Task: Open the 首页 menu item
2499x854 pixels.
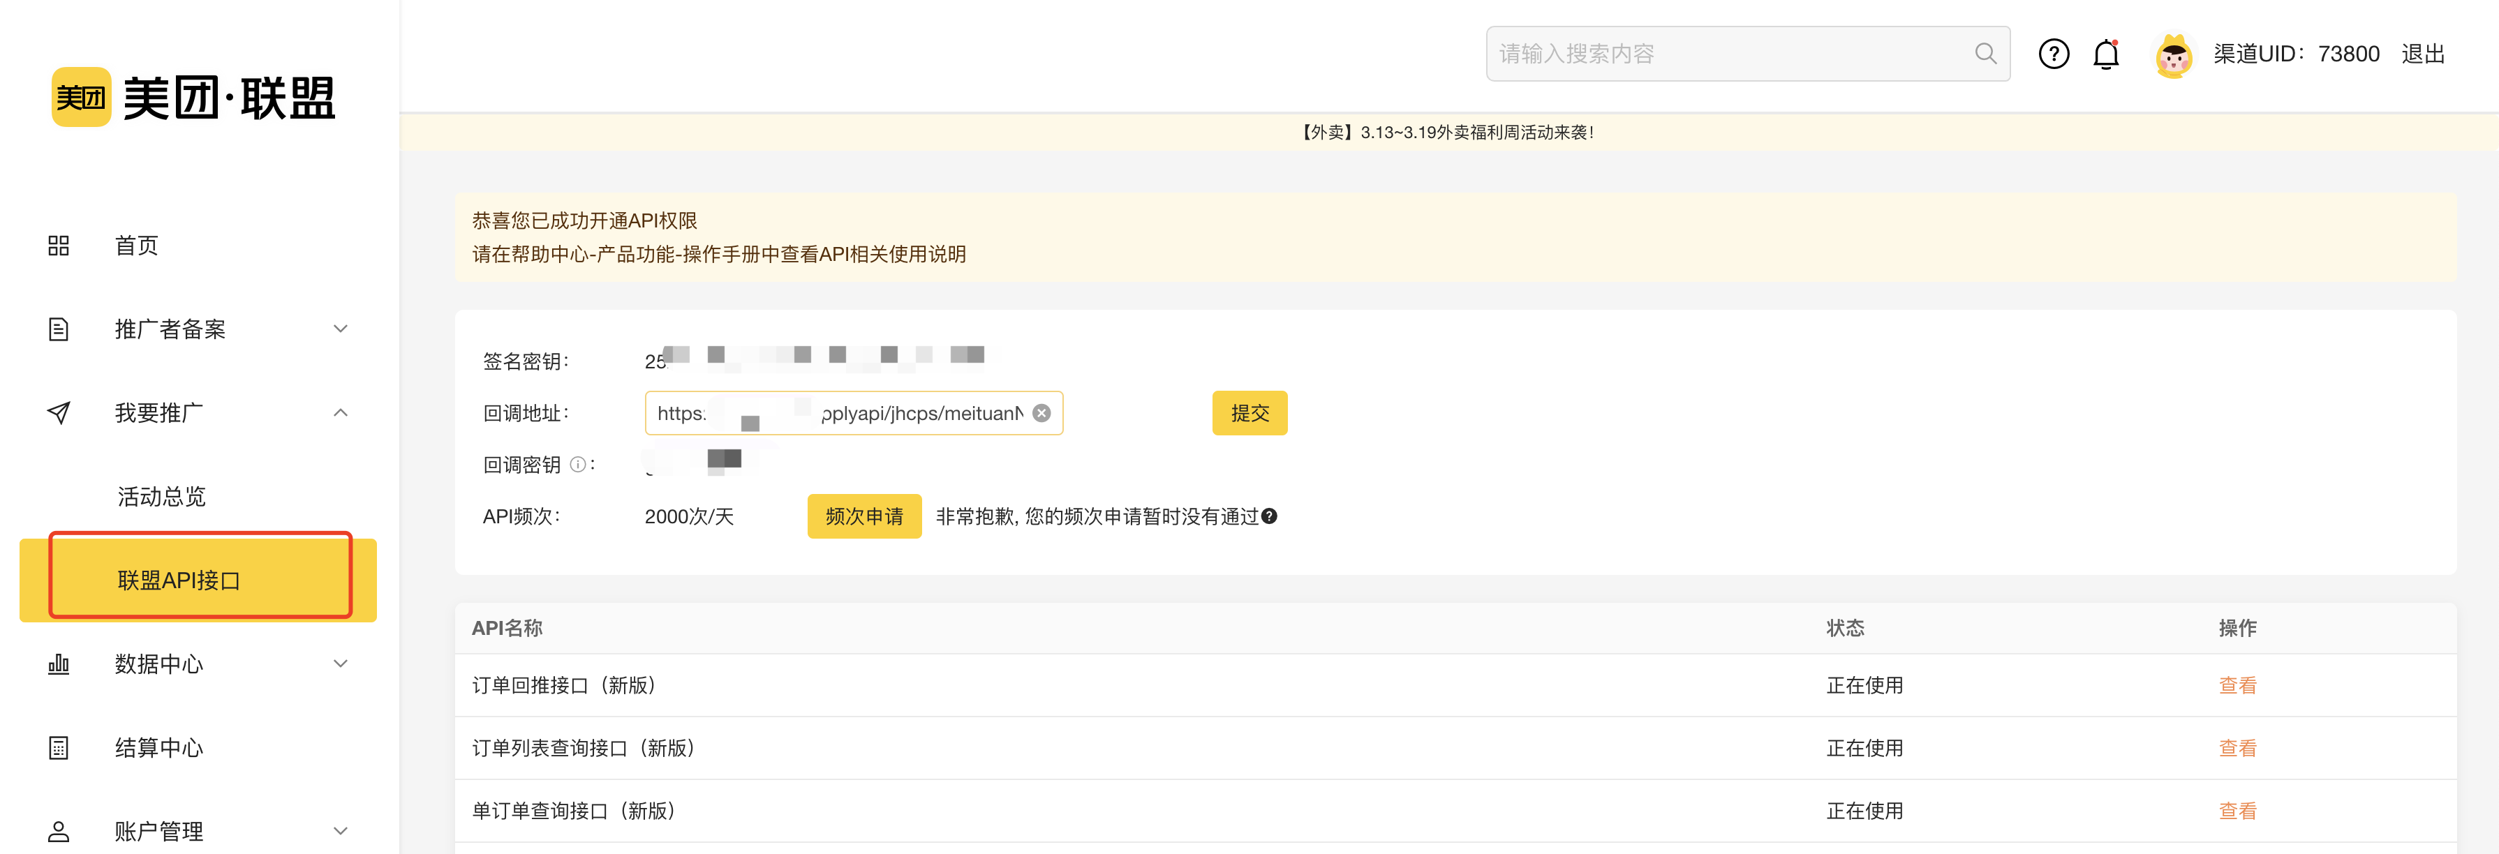Action: pyautogui.click(x=136, y=246)
